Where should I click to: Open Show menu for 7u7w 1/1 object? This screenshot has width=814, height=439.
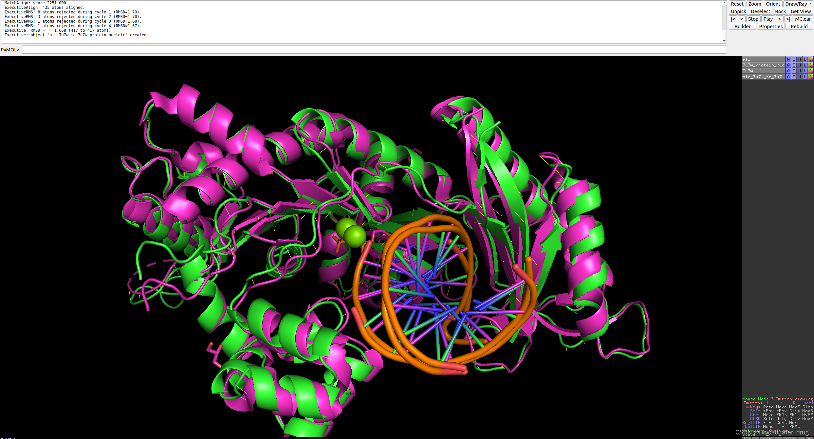pyautogui.click(x=794, y=71)
